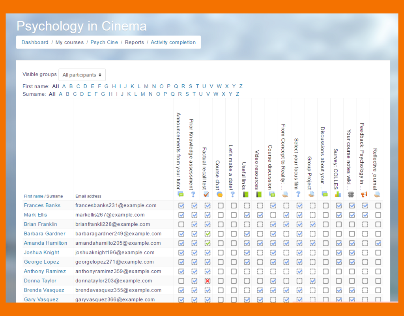
Task: Click the Factual recall test quiz icon
Action: point(207,194)
